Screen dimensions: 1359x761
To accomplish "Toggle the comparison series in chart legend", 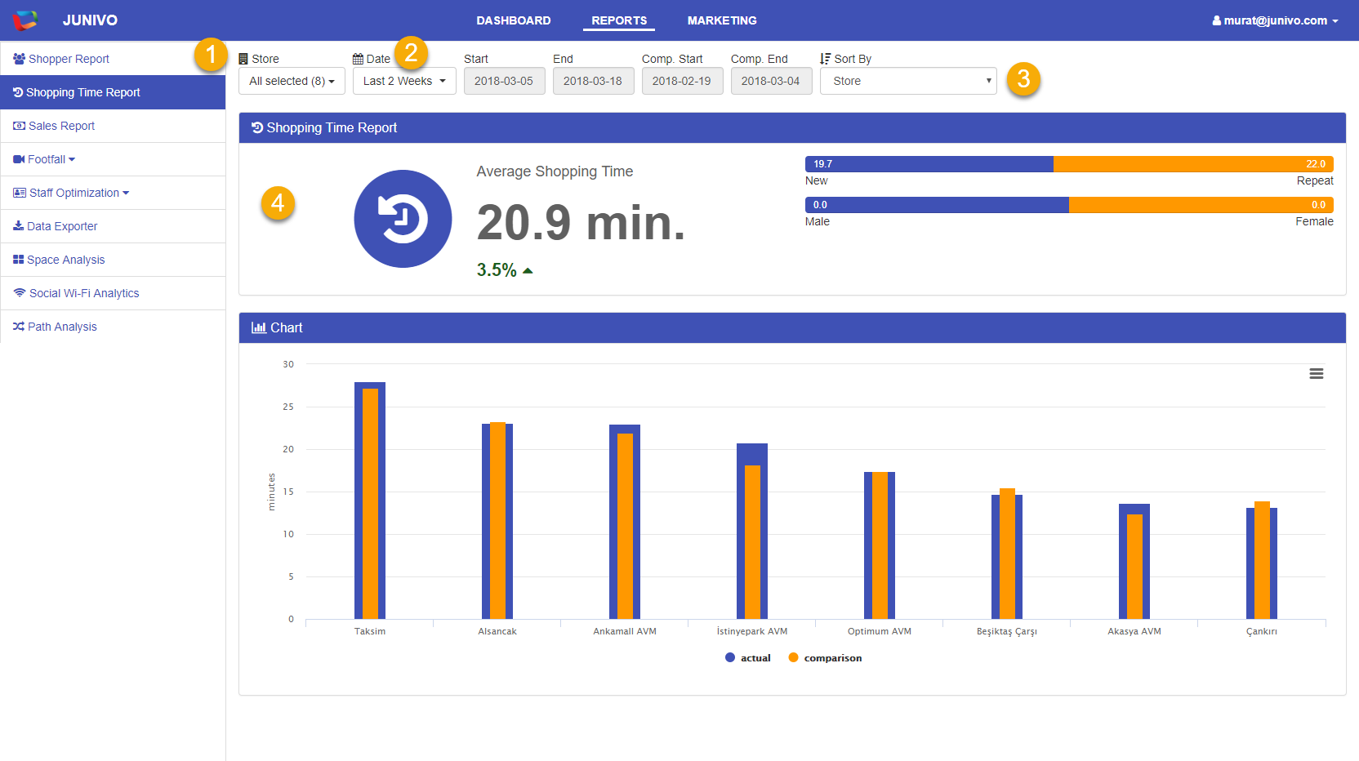I will (825, 658).
